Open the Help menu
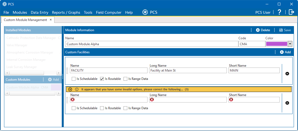Image resolution: width=298 pixels, height=131 pixels. (129, 13)
